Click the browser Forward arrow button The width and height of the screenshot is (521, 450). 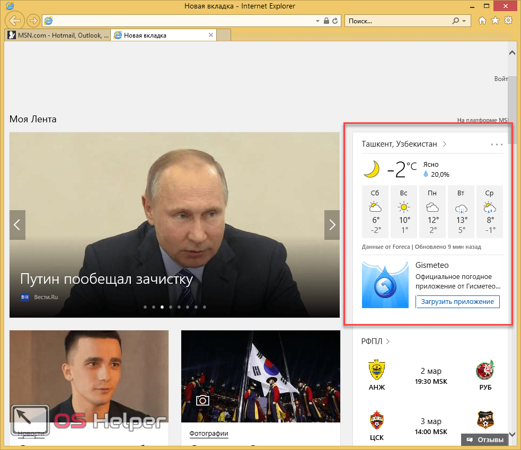click(33, 21)
